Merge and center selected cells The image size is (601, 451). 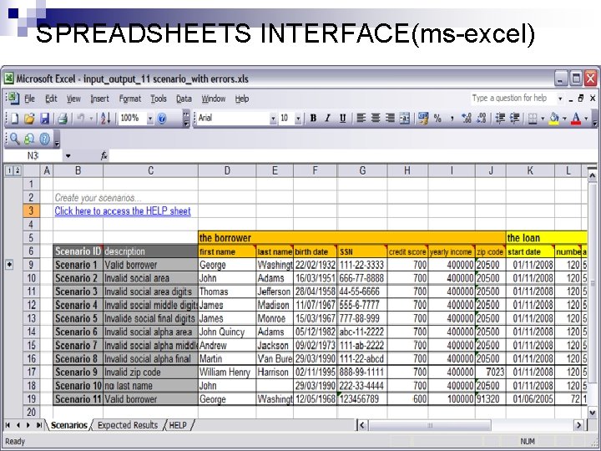pos(405,118)
